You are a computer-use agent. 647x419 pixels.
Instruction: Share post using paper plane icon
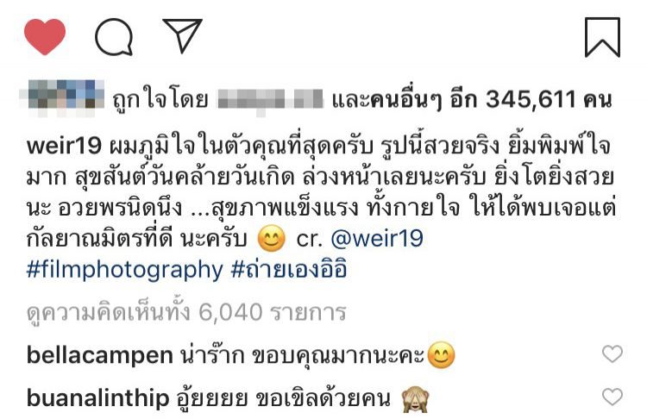(x=182, y=35)
